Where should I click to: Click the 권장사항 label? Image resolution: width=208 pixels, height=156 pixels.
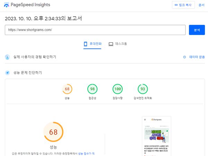(118, 98)
